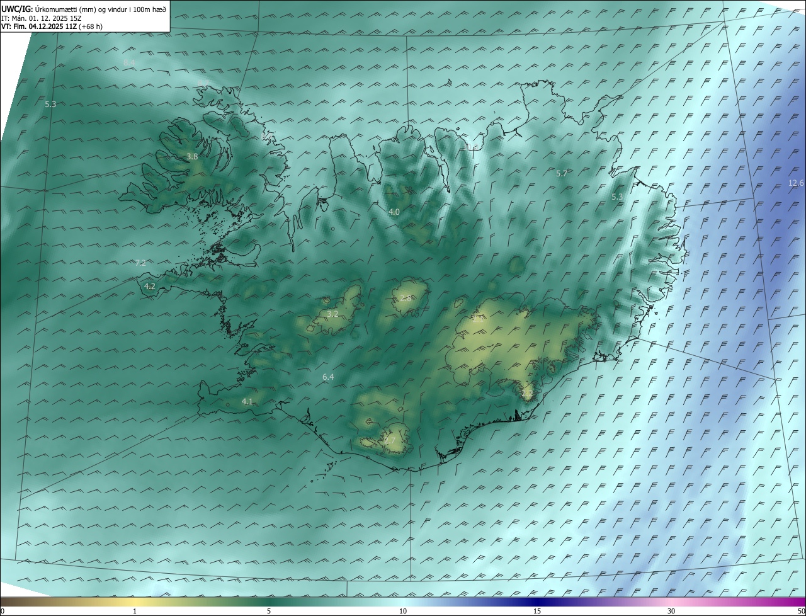This screenshot has width=806, height=616.
Task: Click the 4.0 value in north Iceland
Action: [394, 212]
